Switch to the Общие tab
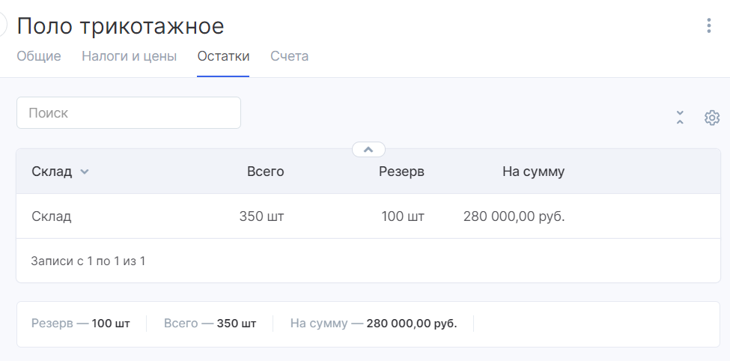 (x=39, y=56)
